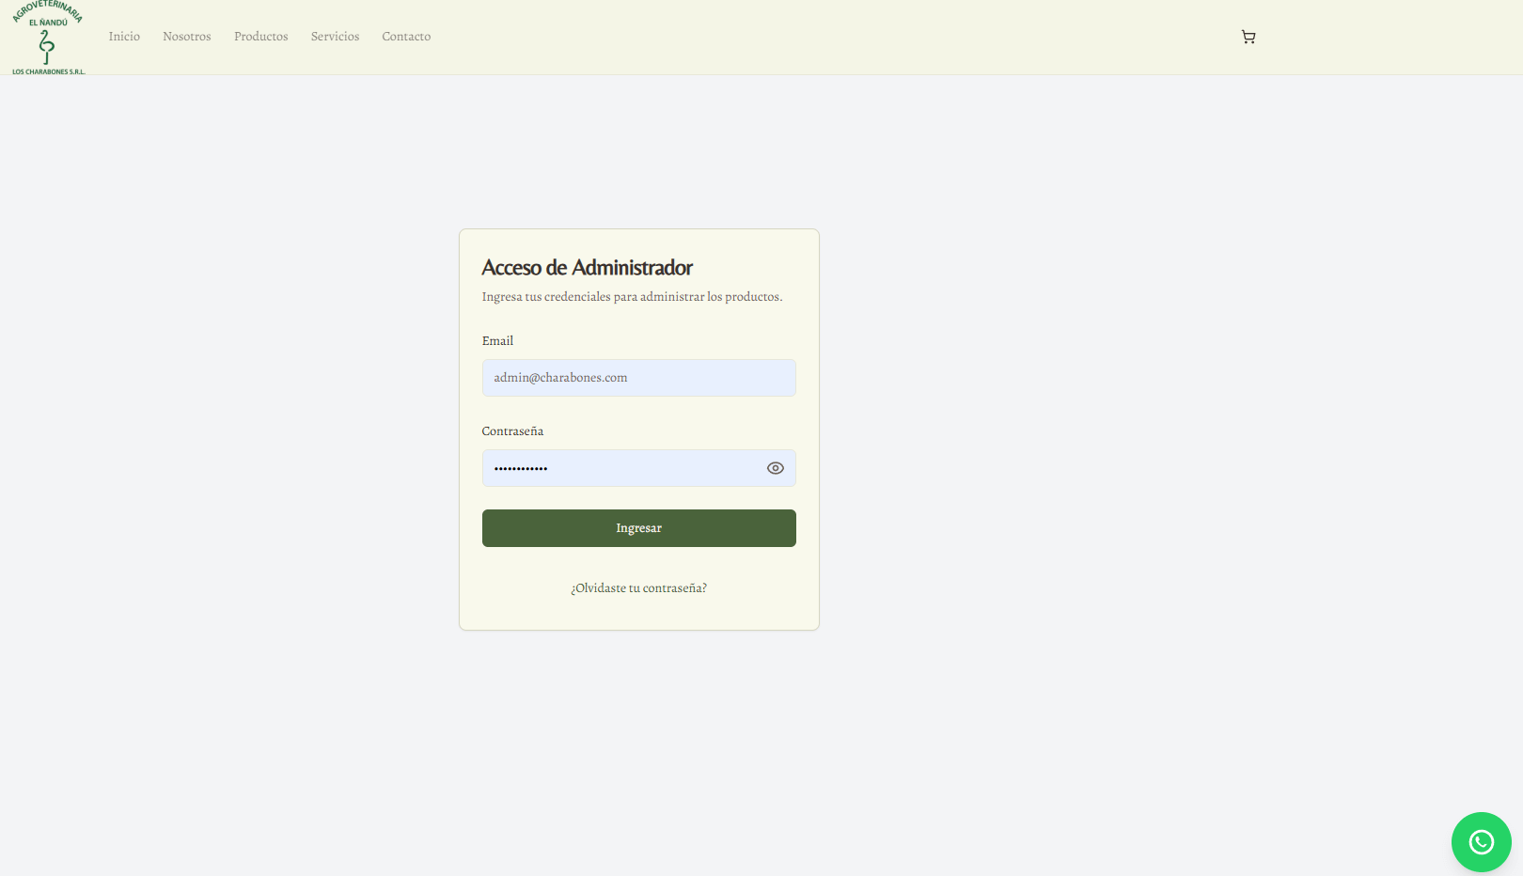This screenshot has width=1523, height=876.
Task: Open the Contacto page
Action: tap(406, 37)
